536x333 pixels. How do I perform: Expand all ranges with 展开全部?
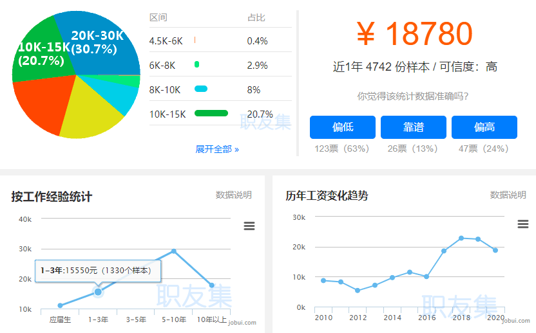(217, 149)
